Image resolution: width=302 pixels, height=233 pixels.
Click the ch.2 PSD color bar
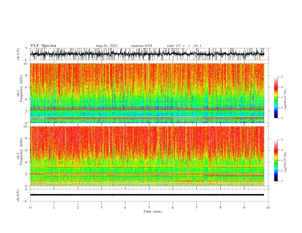[x=276, y=160]
